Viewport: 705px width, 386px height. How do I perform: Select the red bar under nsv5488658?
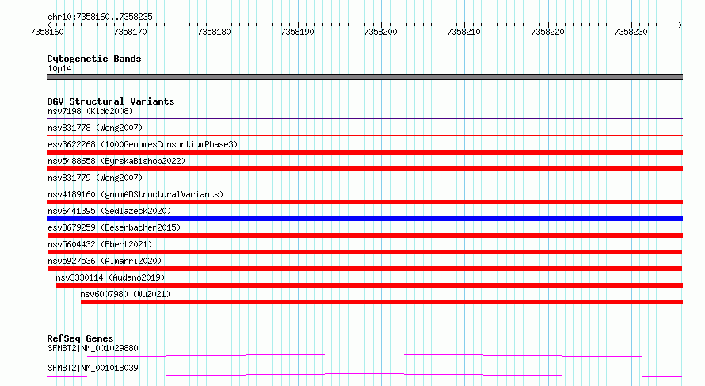tap(364, 169)
